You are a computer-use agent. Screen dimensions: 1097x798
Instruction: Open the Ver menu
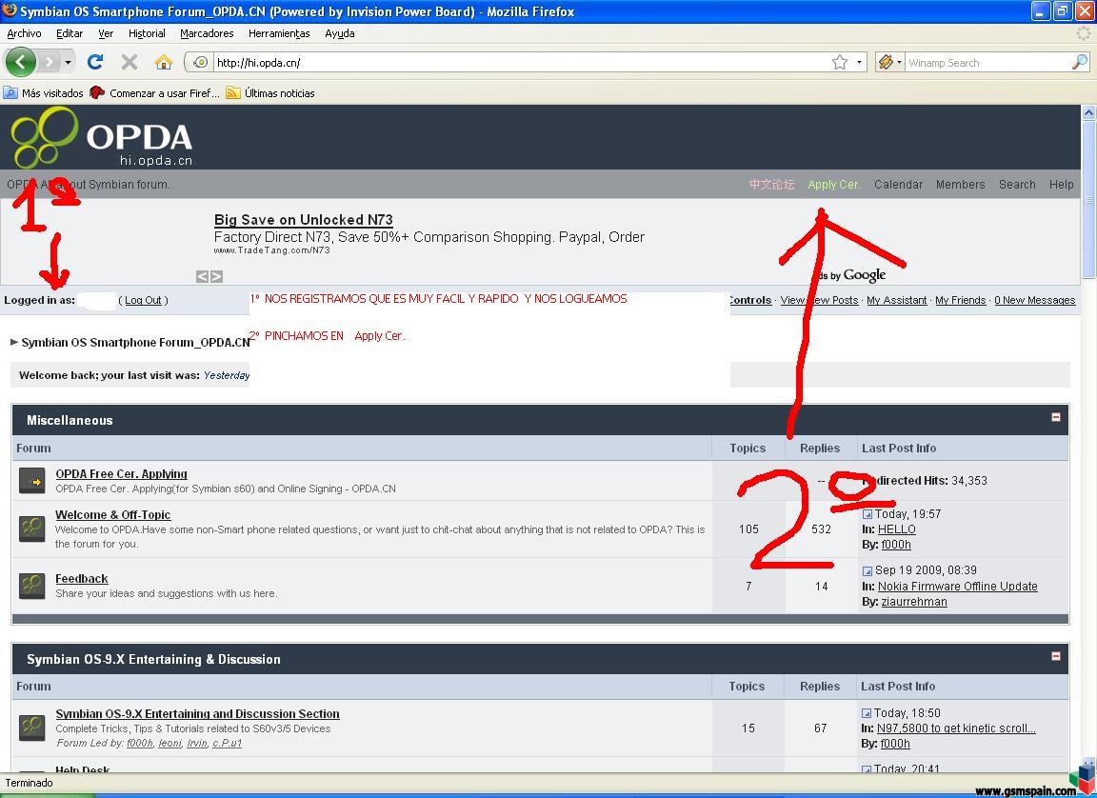click(x=106, y=33)
